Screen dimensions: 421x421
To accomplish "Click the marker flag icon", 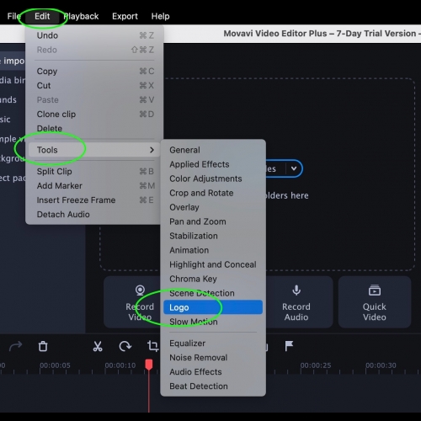I will point(289,346).
